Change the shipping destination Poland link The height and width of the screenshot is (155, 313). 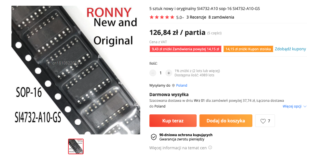pyautogui.click(x=181, y=86)
